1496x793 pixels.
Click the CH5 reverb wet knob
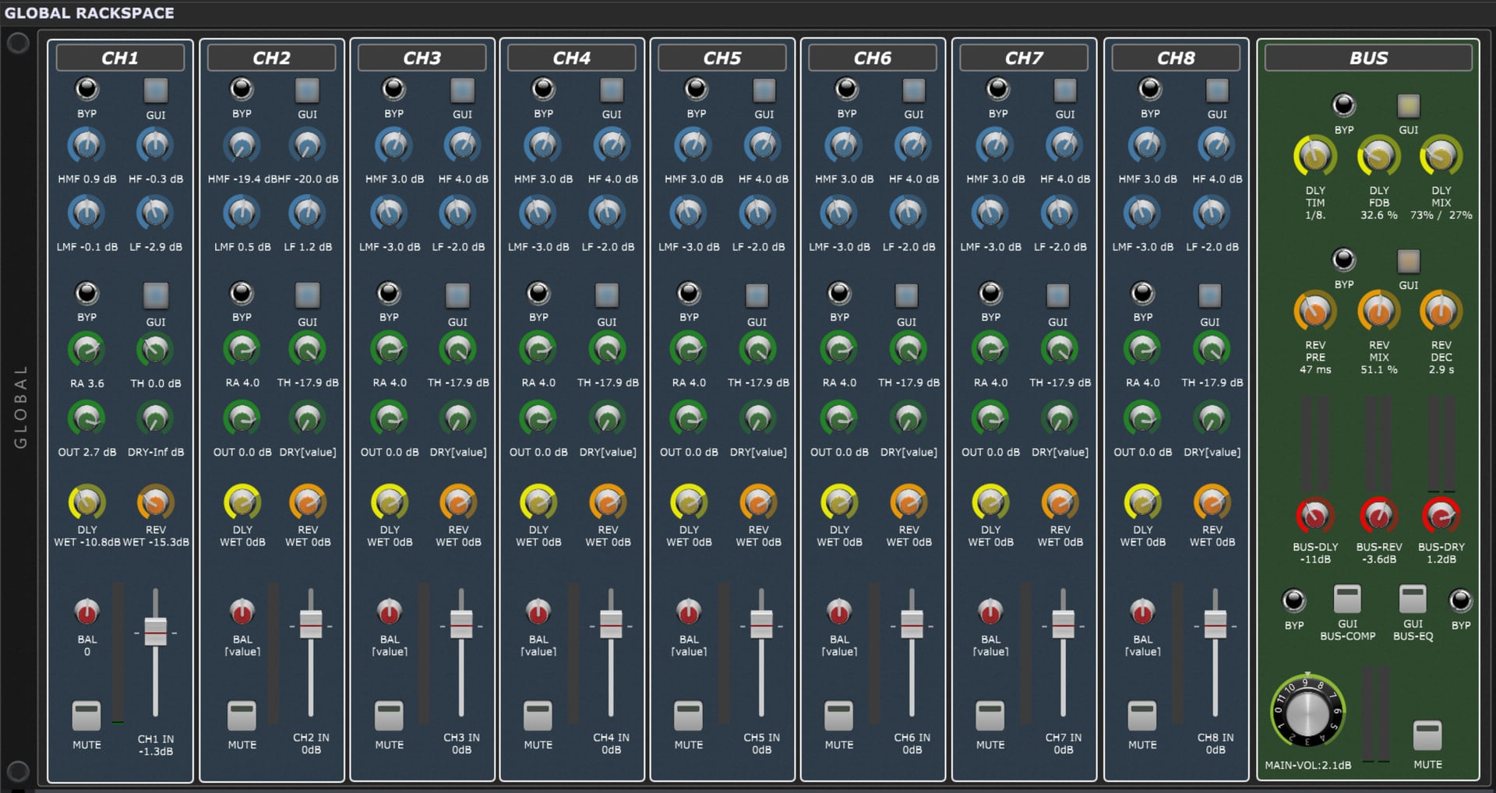tap(758, 503)
